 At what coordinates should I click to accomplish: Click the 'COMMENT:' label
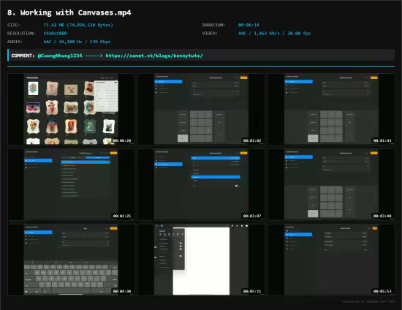tap(23, 56)
